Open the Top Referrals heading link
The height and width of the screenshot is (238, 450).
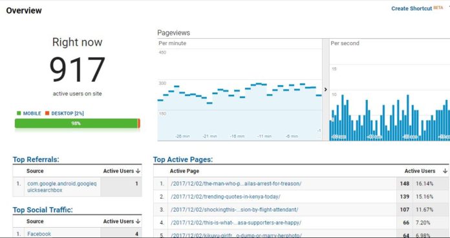[36, 159]
